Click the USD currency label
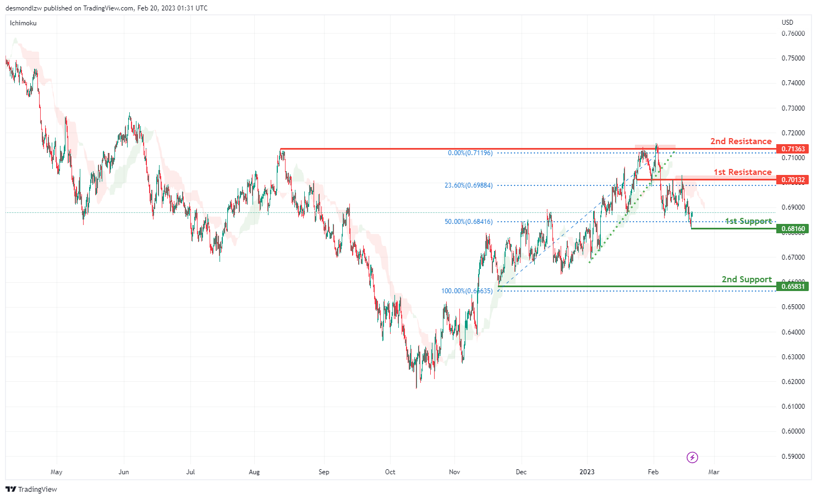The height and width of the screenshot is (499, 817). [787, 23]
